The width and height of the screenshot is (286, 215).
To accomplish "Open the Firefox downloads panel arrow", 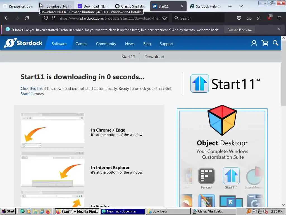I will 249,18.
